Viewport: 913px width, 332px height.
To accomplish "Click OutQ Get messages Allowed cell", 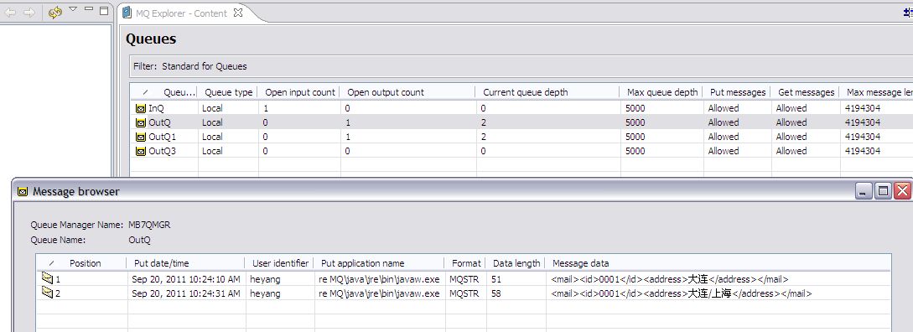I will click(791, 123).
